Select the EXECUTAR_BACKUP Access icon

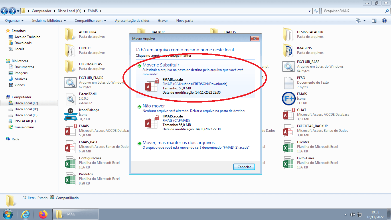288,130
